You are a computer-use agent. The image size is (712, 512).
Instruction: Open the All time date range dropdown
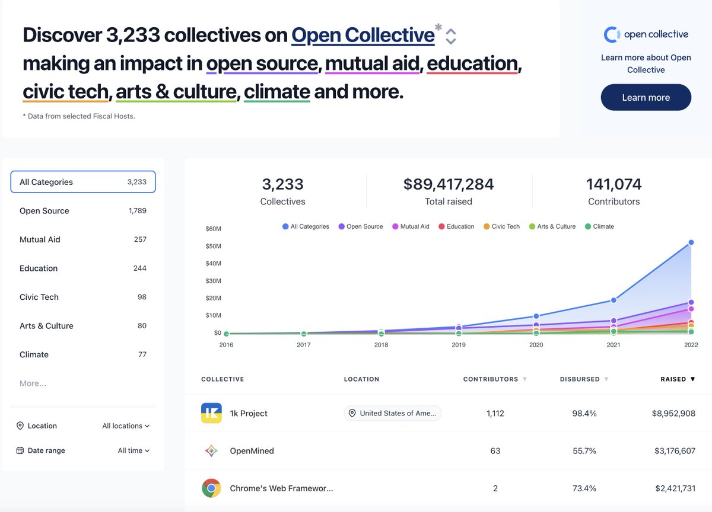point(133,450)
